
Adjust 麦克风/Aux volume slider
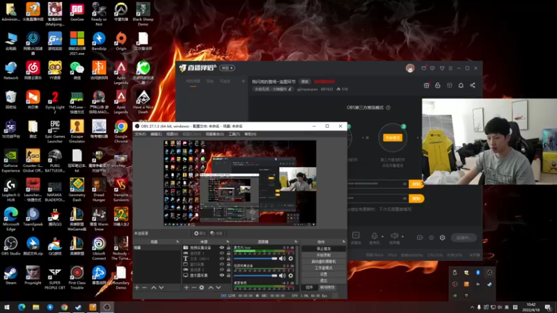click(x=255, y=258)
